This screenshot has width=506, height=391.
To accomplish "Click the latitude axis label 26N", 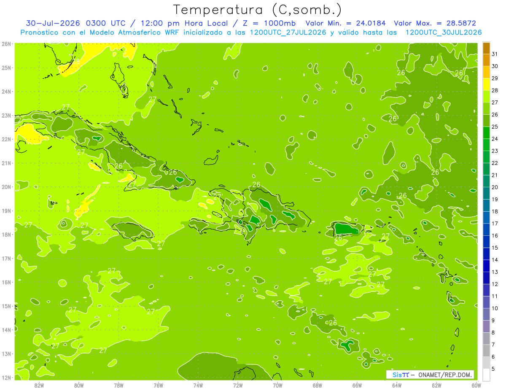I will (6, 43).
